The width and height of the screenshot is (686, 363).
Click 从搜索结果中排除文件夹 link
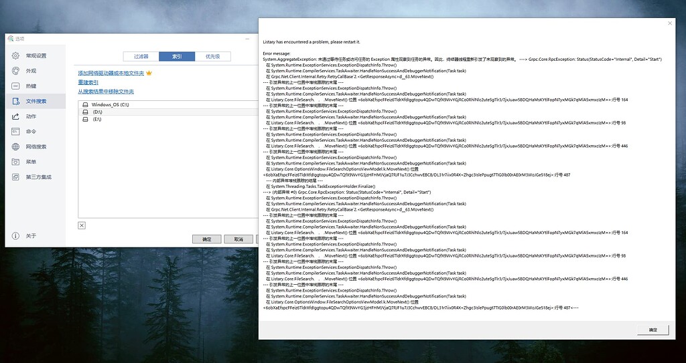tap(105, 92)
